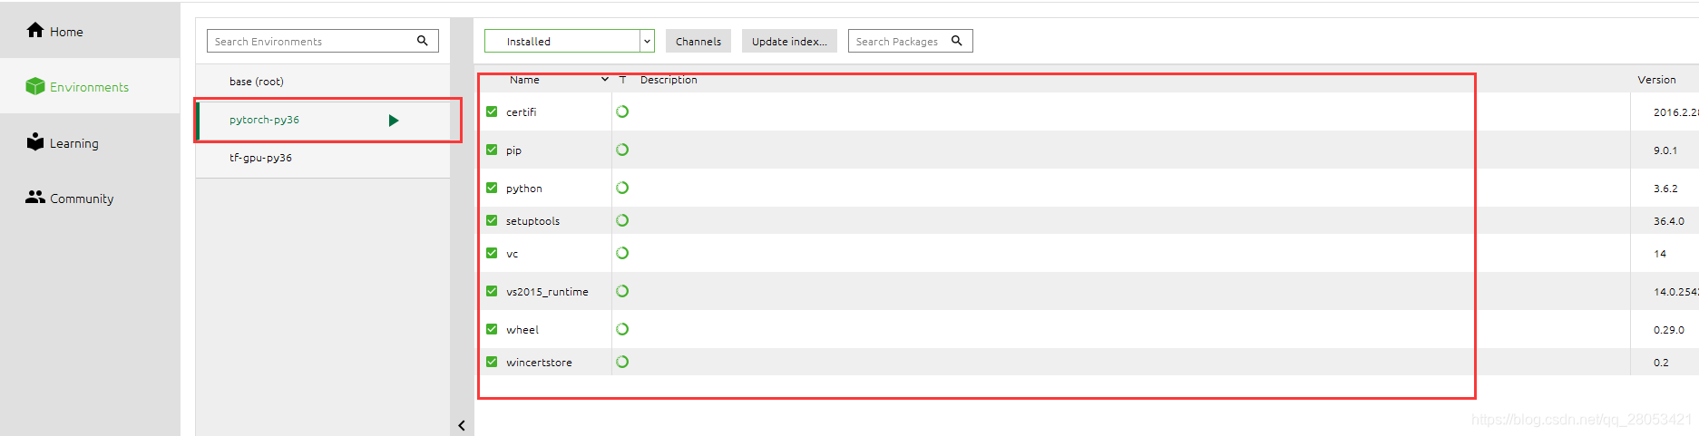Click the status circle icon for setuptools
The image size is (1699, 436).
tap(622, 220)
